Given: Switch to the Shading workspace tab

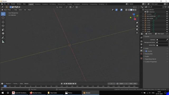Looking at the screenshot, I should point(70,4).
